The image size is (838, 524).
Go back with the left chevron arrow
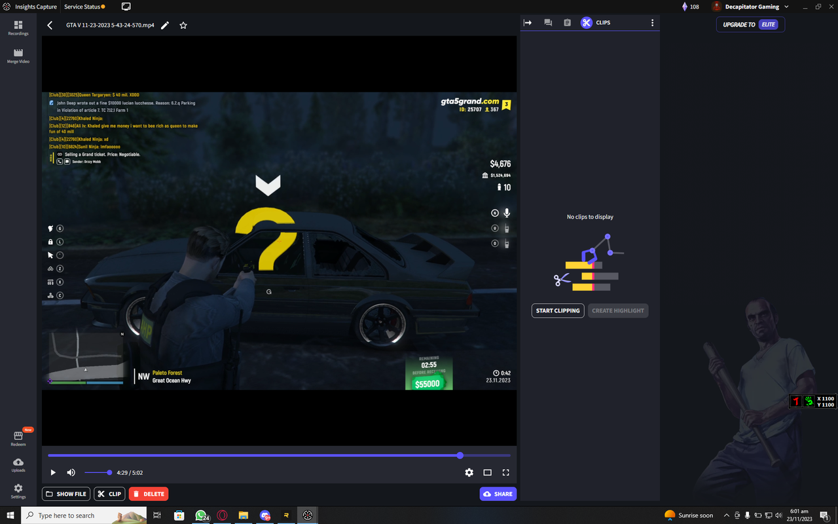[x=50, y=25]
